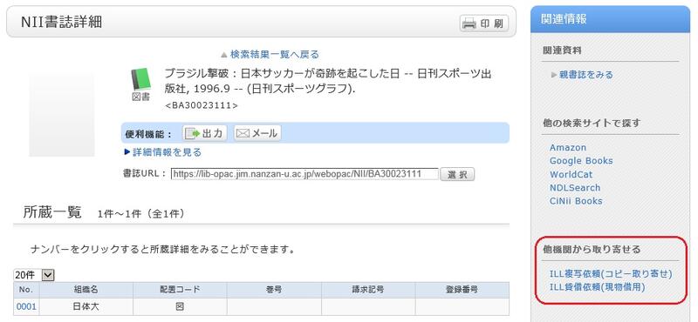Viewport: 698px width, 322px height.
Task: Click the 印刷 print button
Action: click(484, 23)
